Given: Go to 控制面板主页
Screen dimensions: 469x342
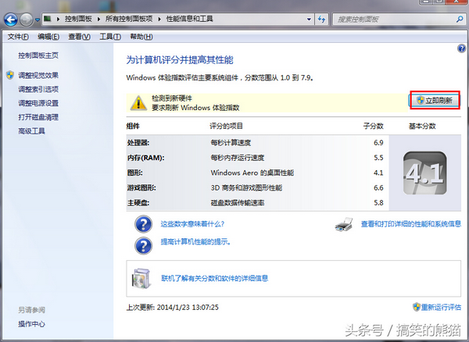Looking at the screenshot, I should click(38, 55).
